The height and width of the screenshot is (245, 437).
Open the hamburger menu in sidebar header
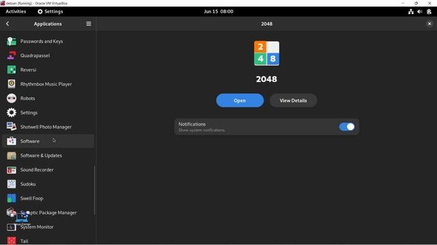coord(89,24)
